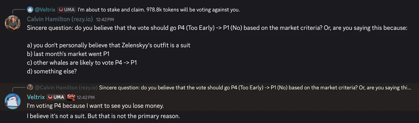Click the line "c) other whales are likely to vote"
Viewport: 419px width, 123px height.
(x=82, y=63)
